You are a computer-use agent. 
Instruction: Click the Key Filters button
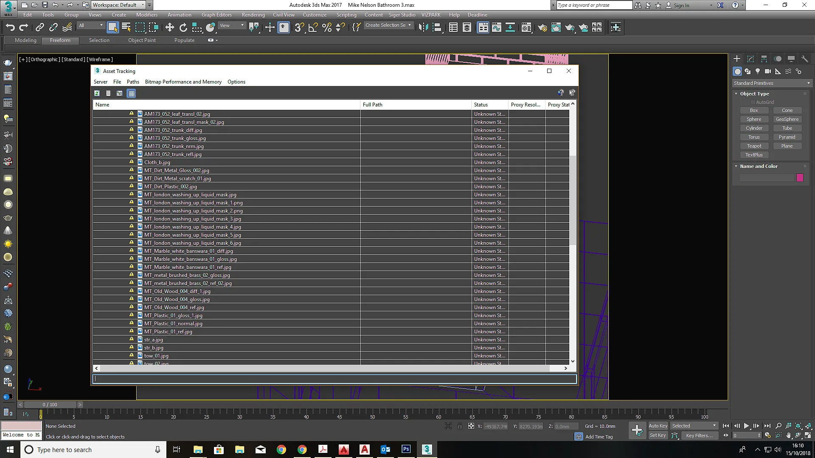click(699, 436)
